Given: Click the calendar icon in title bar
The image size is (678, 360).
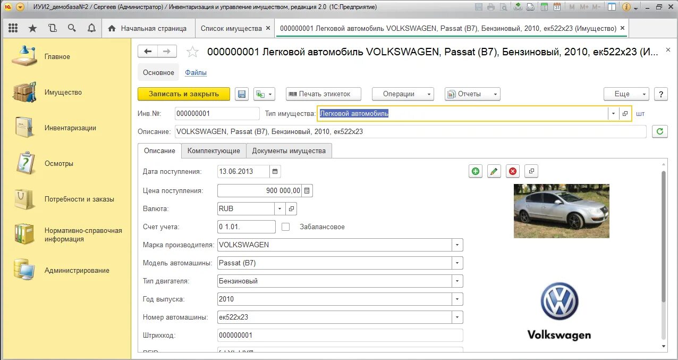Looking at the screenshot, I should (557, 7).
